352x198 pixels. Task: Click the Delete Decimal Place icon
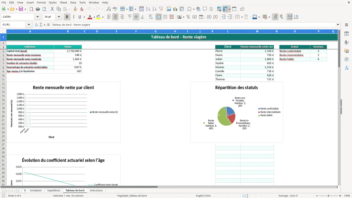pos(215,17)
